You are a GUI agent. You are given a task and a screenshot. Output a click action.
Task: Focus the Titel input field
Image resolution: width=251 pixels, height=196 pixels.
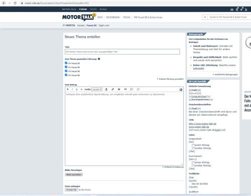(x=122, y=51)
